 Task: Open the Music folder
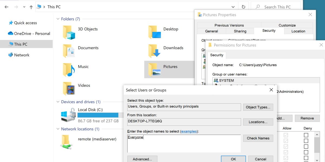coord(83,67)
